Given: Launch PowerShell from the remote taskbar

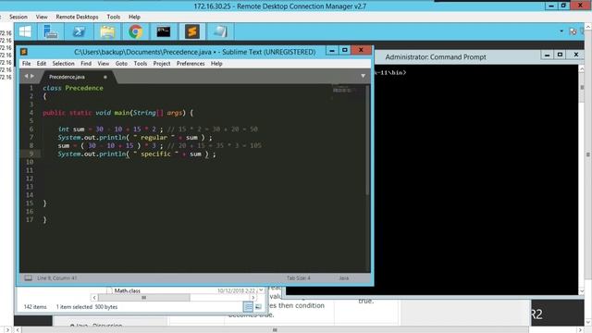Looking at the screenshot, I should pos(79,31).
